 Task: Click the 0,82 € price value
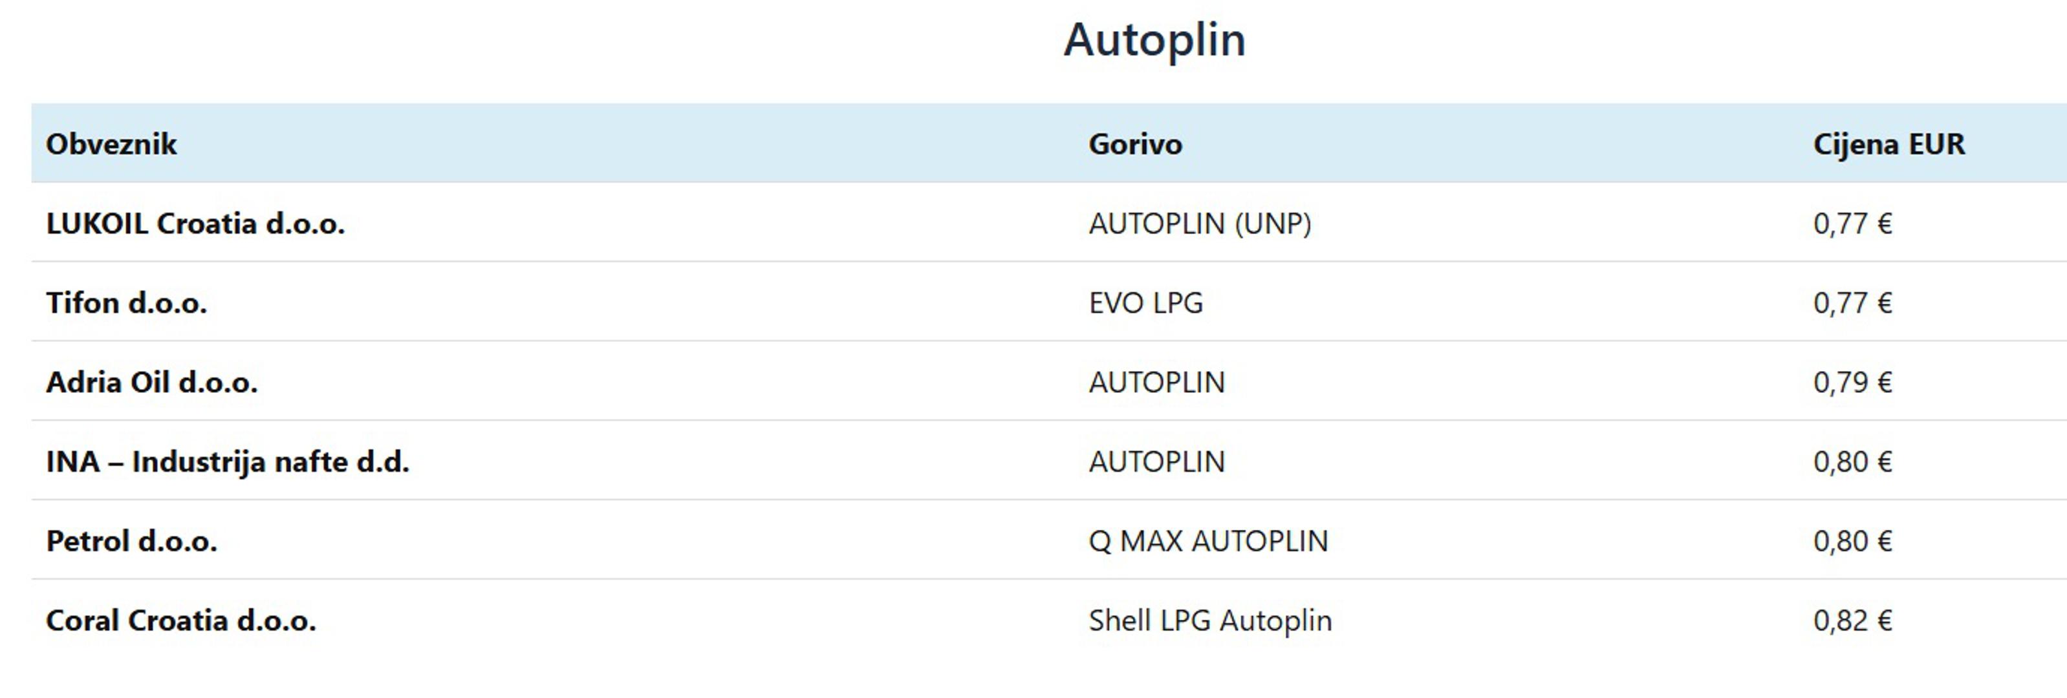(1852, 621)
